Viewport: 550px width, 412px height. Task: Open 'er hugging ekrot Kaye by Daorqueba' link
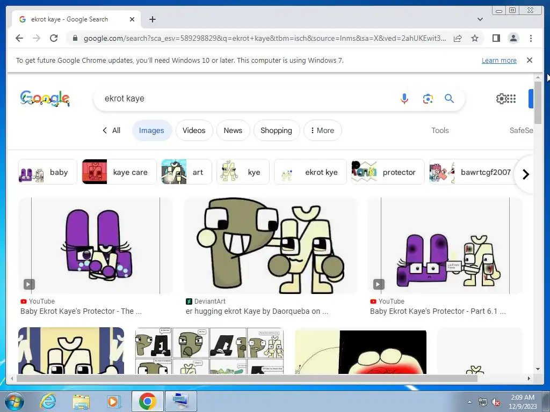click(257, 311)
